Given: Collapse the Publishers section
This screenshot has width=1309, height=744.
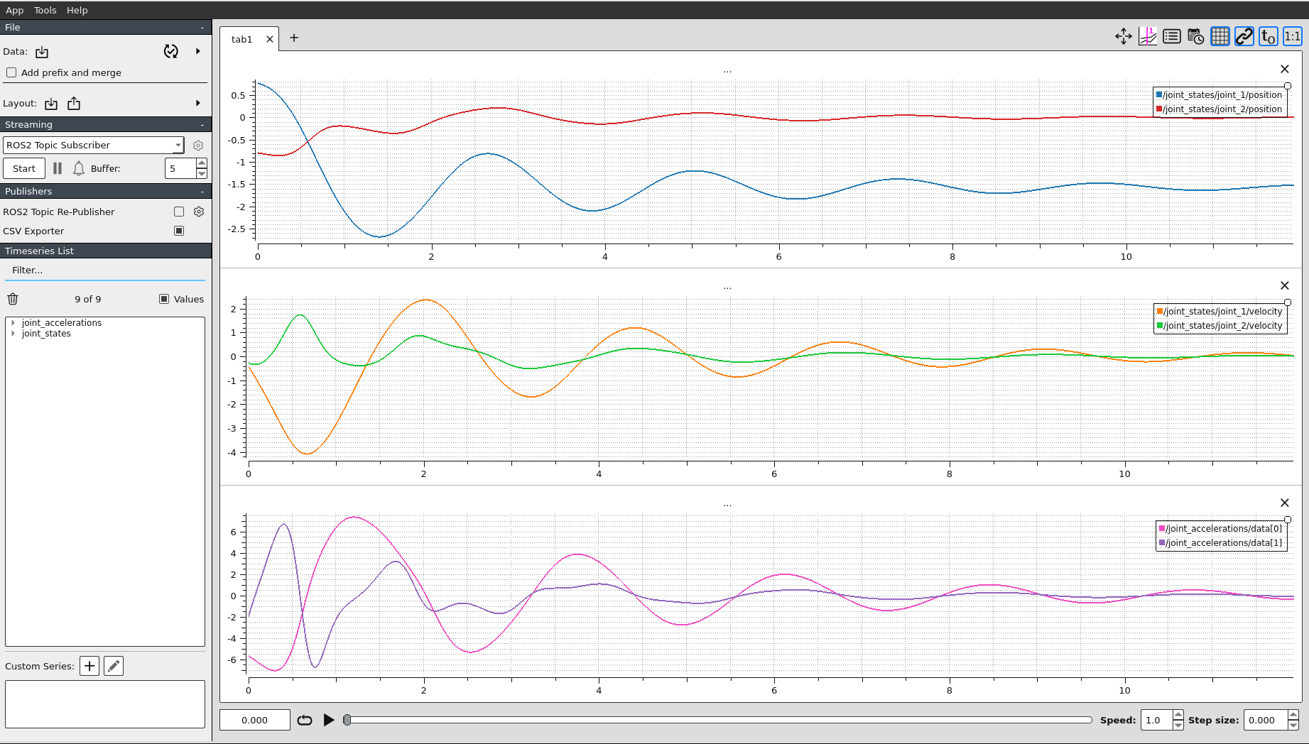Looking at the screenshot, I should point(202,191).
